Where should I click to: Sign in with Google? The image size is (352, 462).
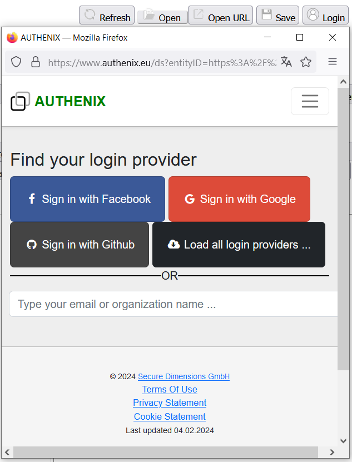pyautogui.click(x=239, y=199)
